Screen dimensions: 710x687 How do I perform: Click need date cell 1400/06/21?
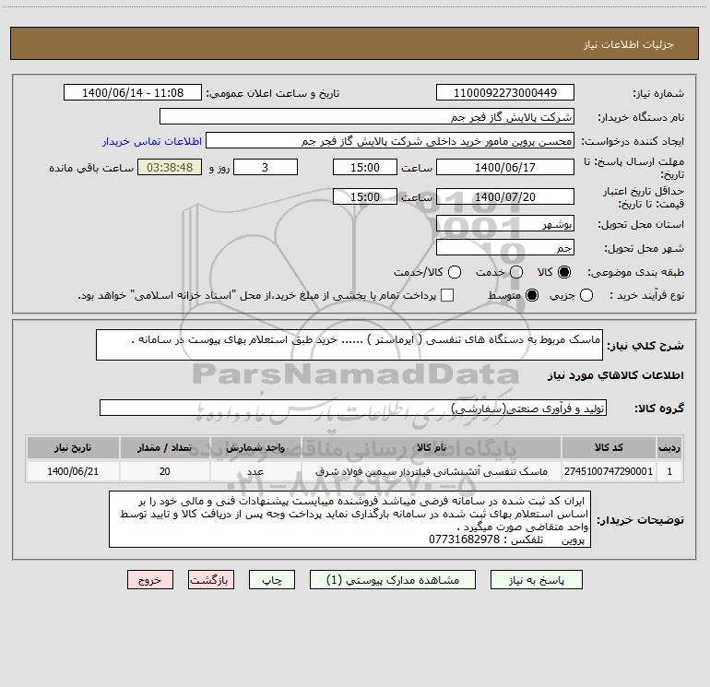click(73, 471)
